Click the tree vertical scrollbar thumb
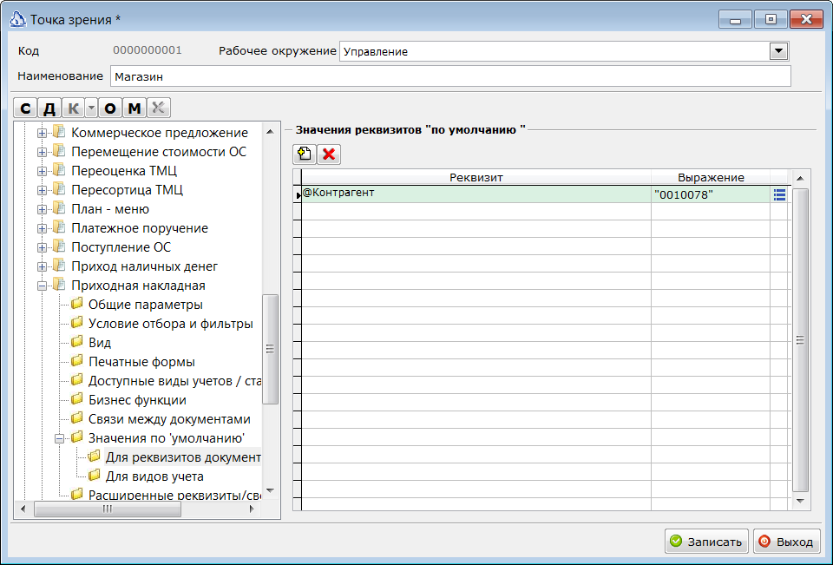Image resolution: width=833 pixels, height=565 pixels. (271, 349)
